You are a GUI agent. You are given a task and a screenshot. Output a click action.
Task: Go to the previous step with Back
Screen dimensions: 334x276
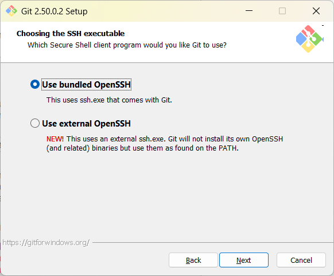tap(193, 260)
